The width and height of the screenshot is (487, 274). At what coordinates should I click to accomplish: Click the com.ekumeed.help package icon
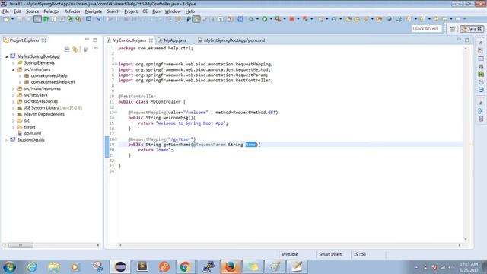click(27, 75)
